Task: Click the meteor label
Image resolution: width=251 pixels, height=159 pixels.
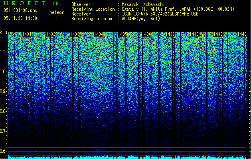Action: 57,12
